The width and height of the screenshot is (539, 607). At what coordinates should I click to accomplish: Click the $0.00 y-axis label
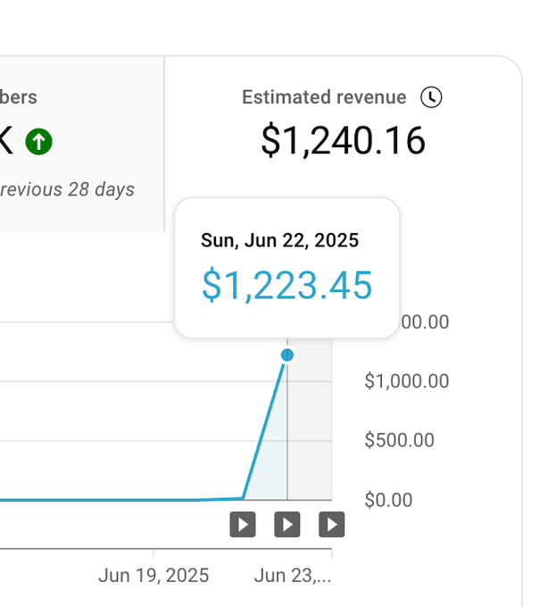[388, 500]
